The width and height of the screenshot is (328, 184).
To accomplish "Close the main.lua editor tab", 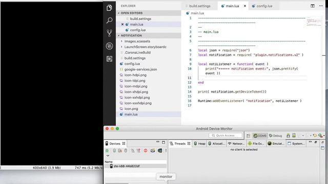I will click(245, 6).
